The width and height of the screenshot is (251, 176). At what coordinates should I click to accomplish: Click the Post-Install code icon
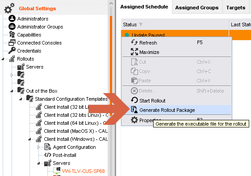point(48,155)
